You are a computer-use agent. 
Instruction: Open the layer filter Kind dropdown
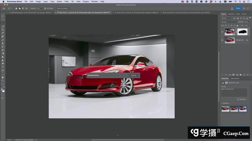point(227,18)
